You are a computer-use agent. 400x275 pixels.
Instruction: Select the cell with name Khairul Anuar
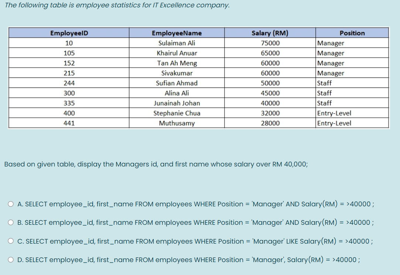(x=177, y=53)
